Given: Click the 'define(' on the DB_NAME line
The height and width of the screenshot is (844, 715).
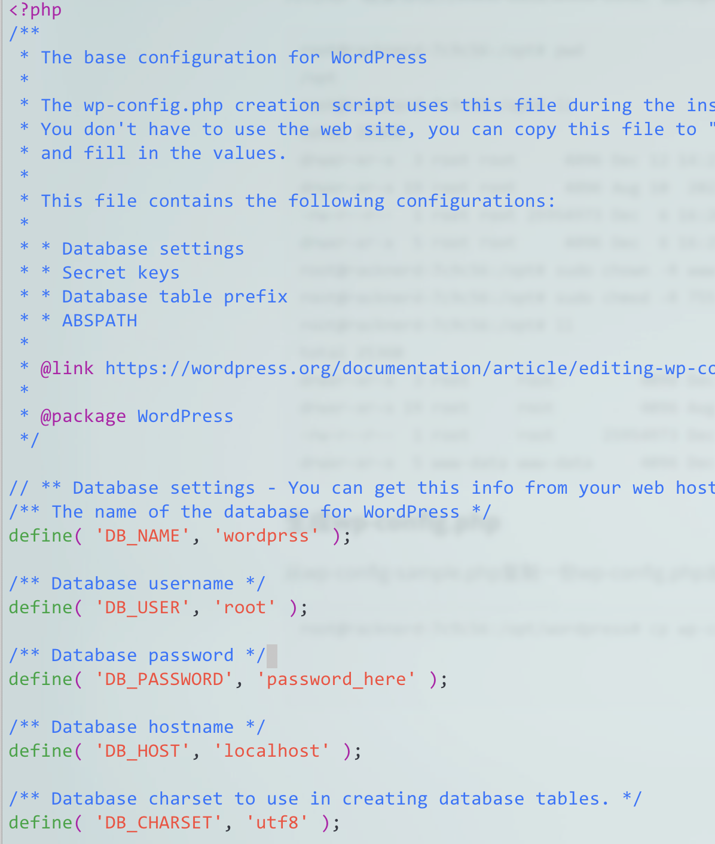Looking at the screenshot, I should tap(45, 536).
